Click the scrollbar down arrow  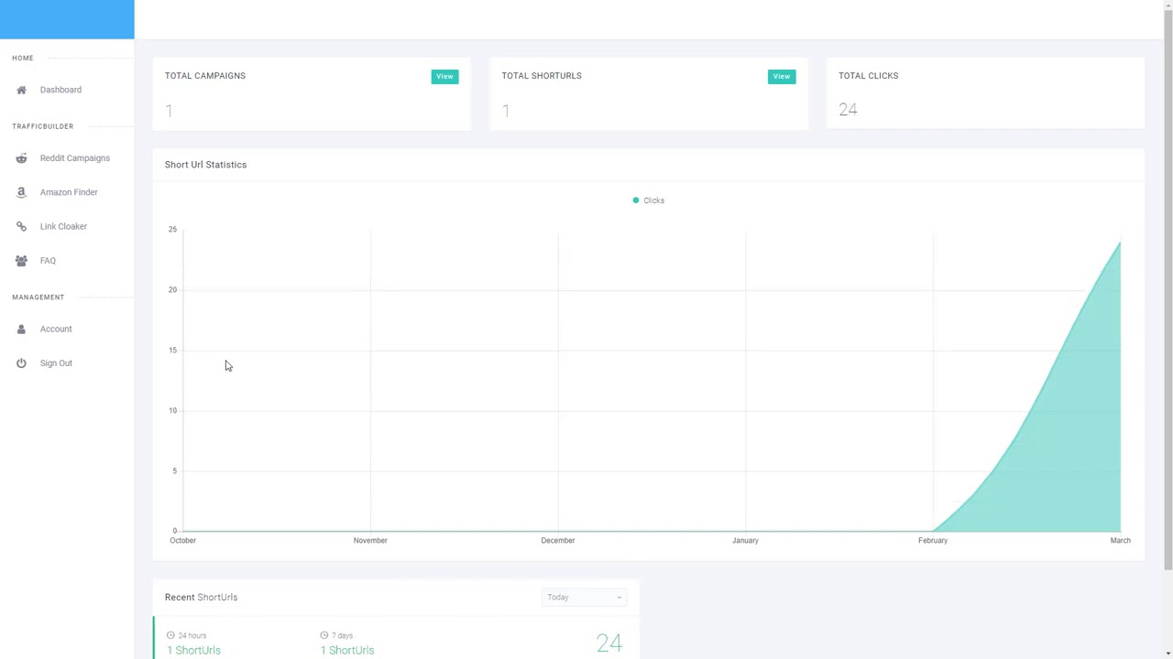click(x=1168, y=653)
